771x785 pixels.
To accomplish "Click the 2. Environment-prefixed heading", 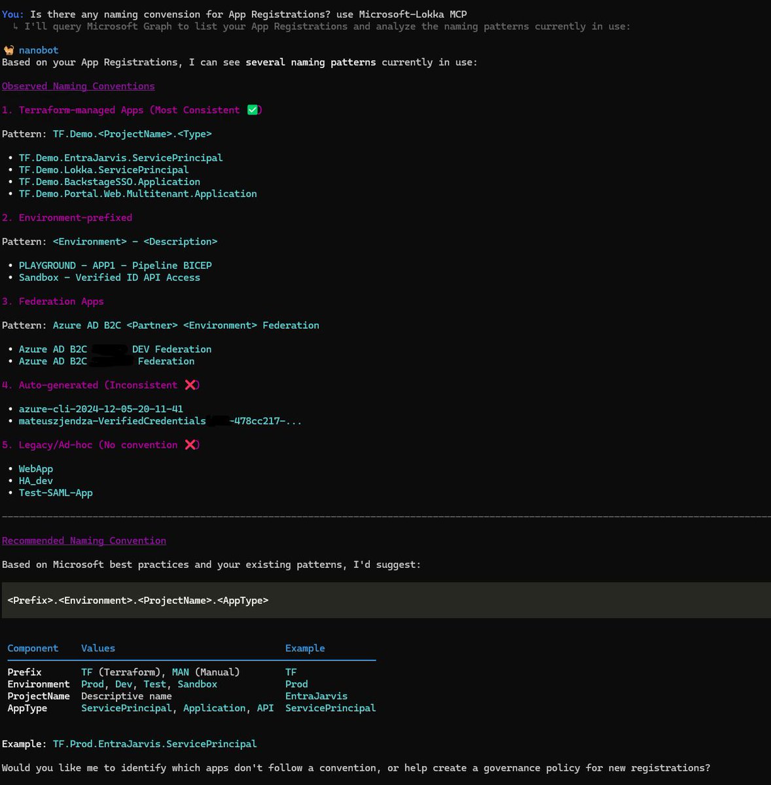I will pyautogui.click(x=67, y=218).
